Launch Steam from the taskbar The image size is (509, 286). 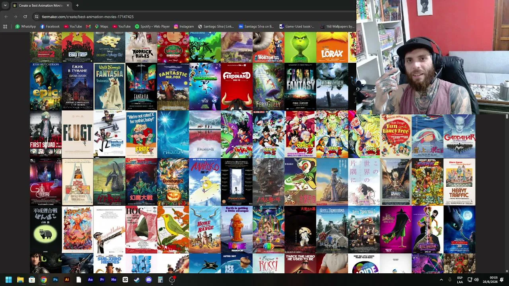click(x=137, y=280)
